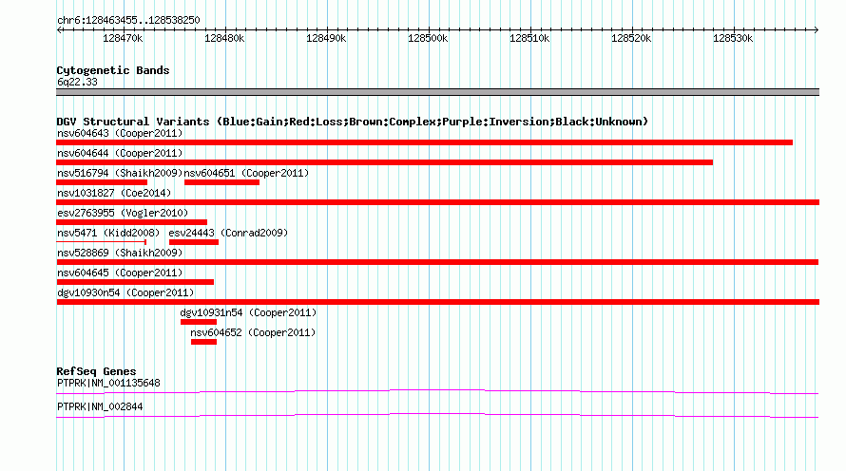Click the red bar under nsv604652
Viewport: 846px width, 471px height.
pos(204,342)
